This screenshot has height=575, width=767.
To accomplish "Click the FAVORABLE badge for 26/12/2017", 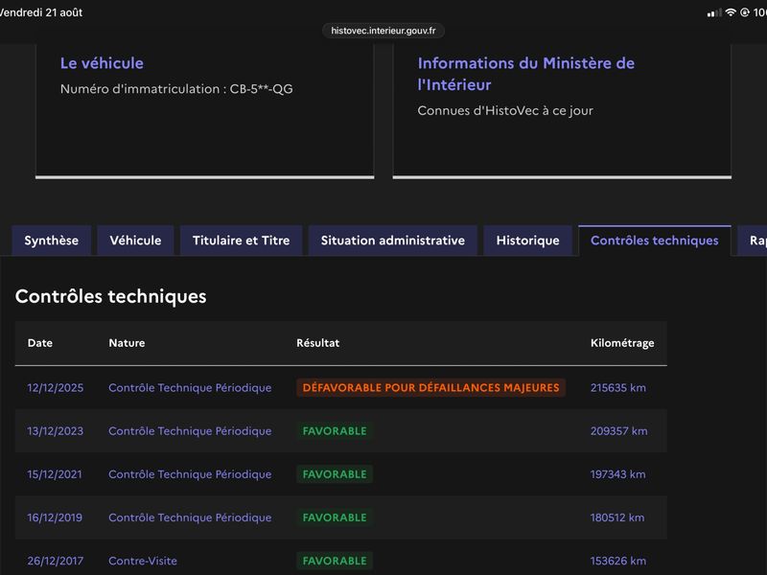I will [335, 561].
